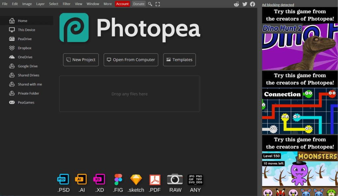Click the red Account button
This screenshot has height=196, width=338.
coord(122,4)
